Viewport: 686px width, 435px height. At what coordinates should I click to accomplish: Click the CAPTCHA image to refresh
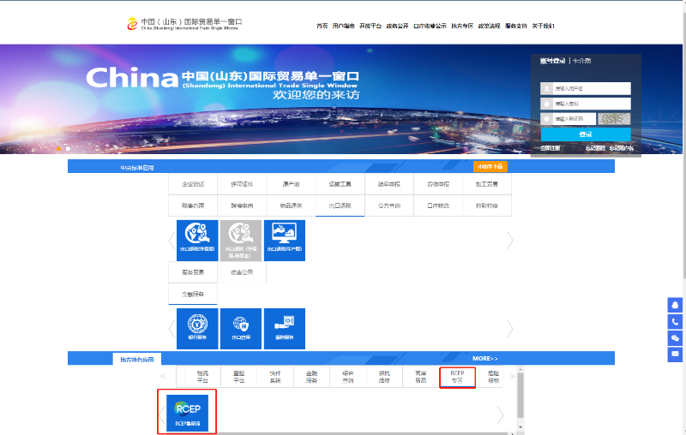[x=614, y=118]
